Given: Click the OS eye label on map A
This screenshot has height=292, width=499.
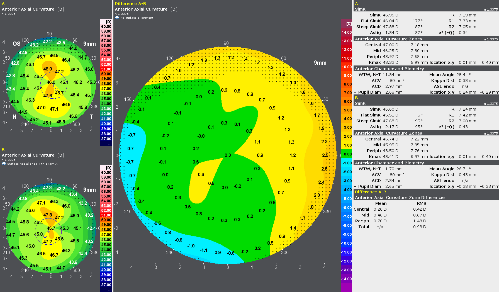Looking at the screenshot, I should tap(16, 44).
